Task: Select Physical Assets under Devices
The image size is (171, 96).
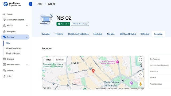Action: [13, 53]
